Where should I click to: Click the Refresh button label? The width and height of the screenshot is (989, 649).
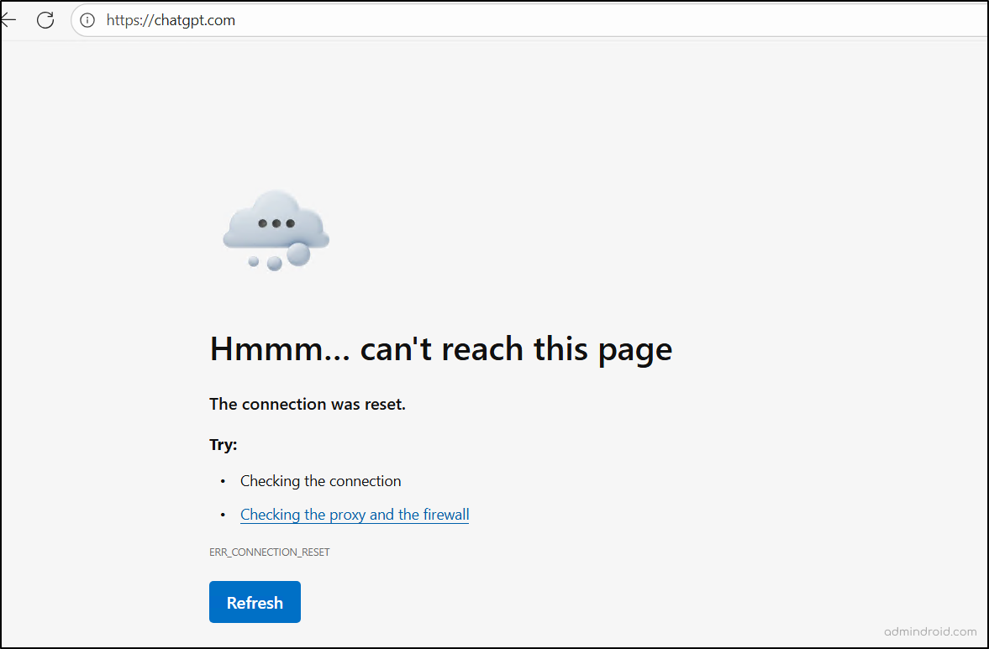point(255,602)
